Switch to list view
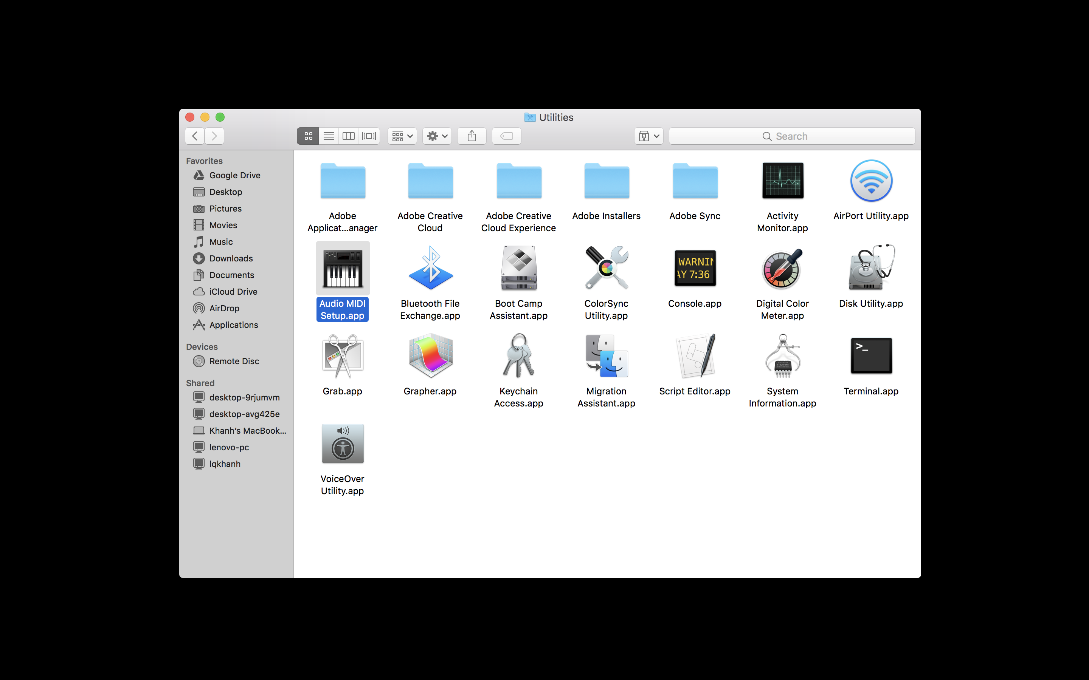This screenshot has height=680, width=1089. click(x=329, y=136)
